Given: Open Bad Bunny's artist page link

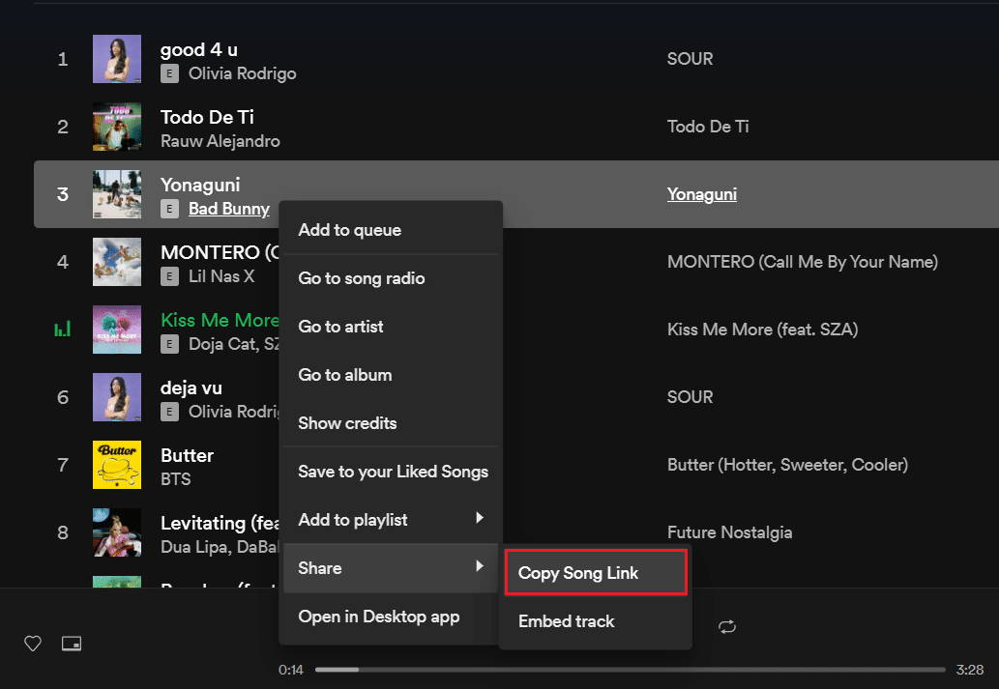Looking at the screenshot, I should tap(228, 209).
